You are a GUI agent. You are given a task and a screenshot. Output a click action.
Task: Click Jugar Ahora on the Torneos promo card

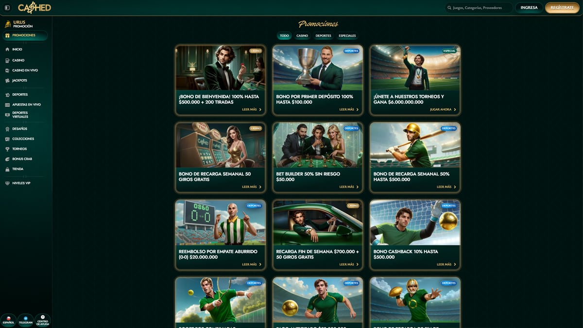click(x=443, y=109)
